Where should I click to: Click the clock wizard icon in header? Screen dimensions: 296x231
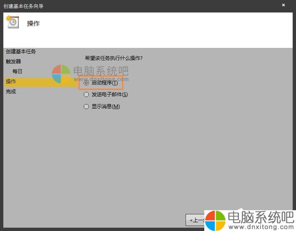pos(12,22)
